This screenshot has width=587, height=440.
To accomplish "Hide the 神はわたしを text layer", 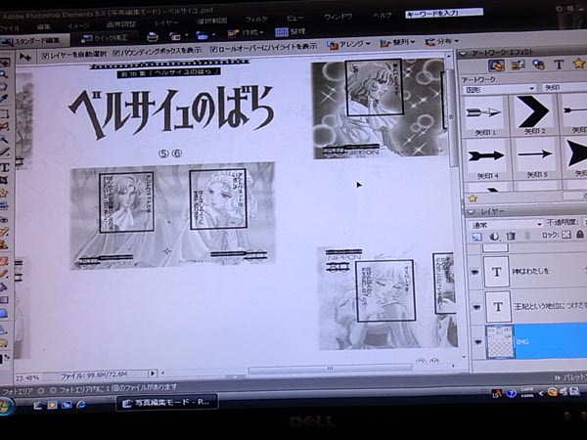I will [475, 272].
